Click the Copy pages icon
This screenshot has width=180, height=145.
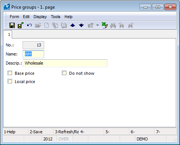pos(55,25)
